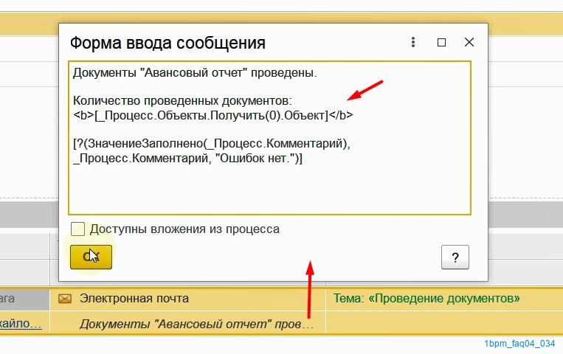The height and width of the screenshot is (354, 563).
Task: Click the ЗначениеЗаполнено(_Процесс.Комментарий) expression line
Action: (212, 144)
